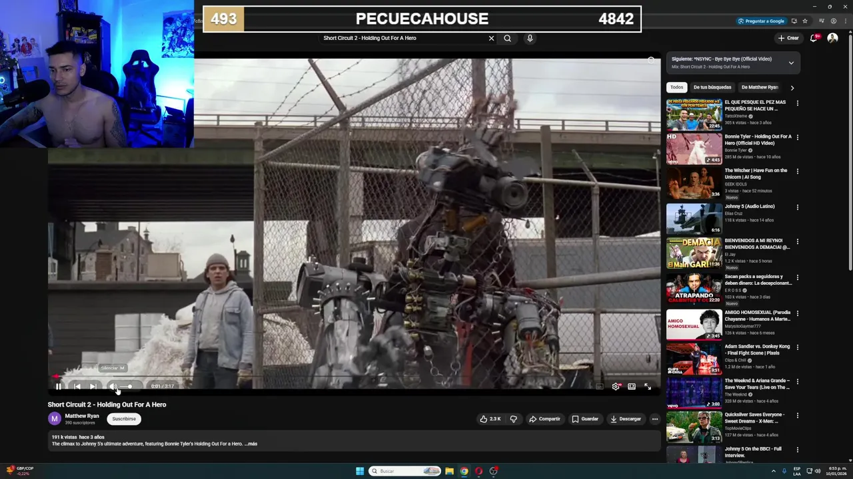Open the YouTube account avatar menu

click(x=832, y=38)
